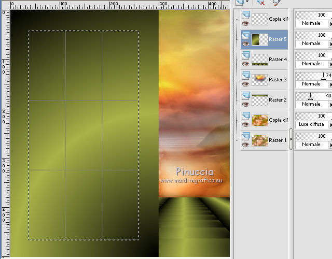Image resolution: width=332 pixels, height=259 pixels.
Task: Hide the Raster 1 layer
Action: click(x=245, y=145)
